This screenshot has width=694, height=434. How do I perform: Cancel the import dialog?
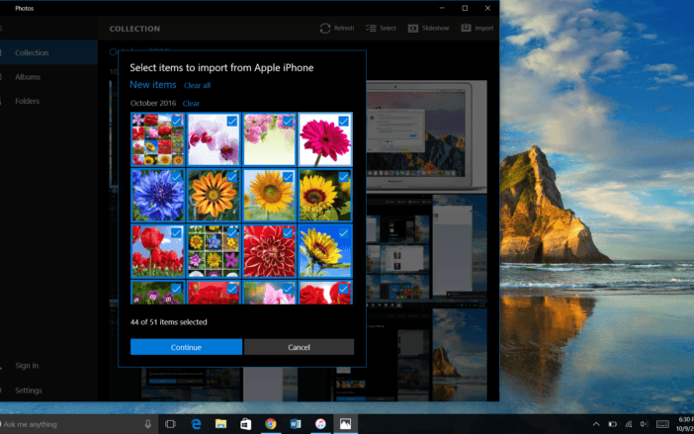[299, 347]
